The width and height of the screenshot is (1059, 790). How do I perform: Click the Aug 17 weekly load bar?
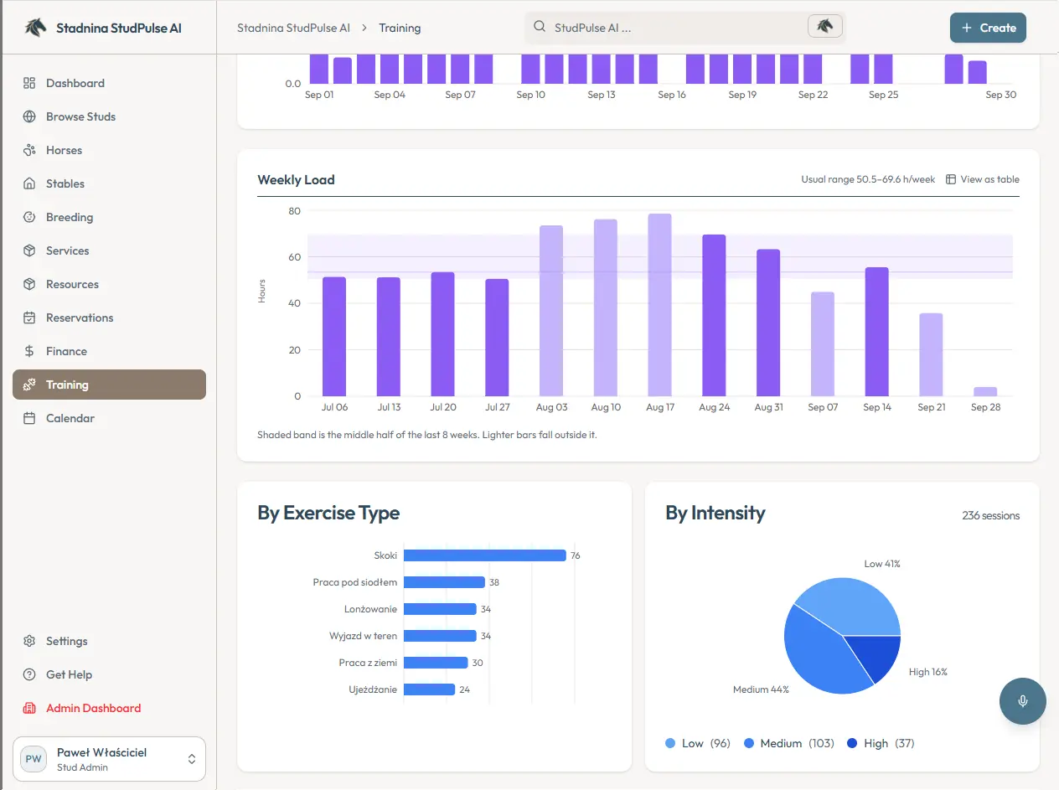click(x=659, y=305)
